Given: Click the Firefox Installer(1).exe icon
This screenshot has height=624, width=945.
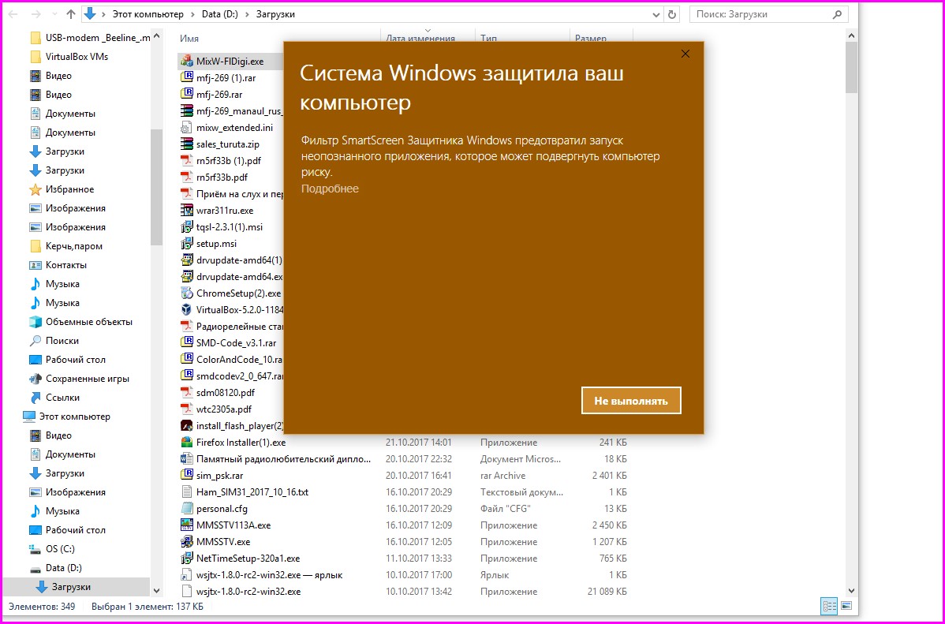Looking at the screenshot, I should (x=187, y=443).
